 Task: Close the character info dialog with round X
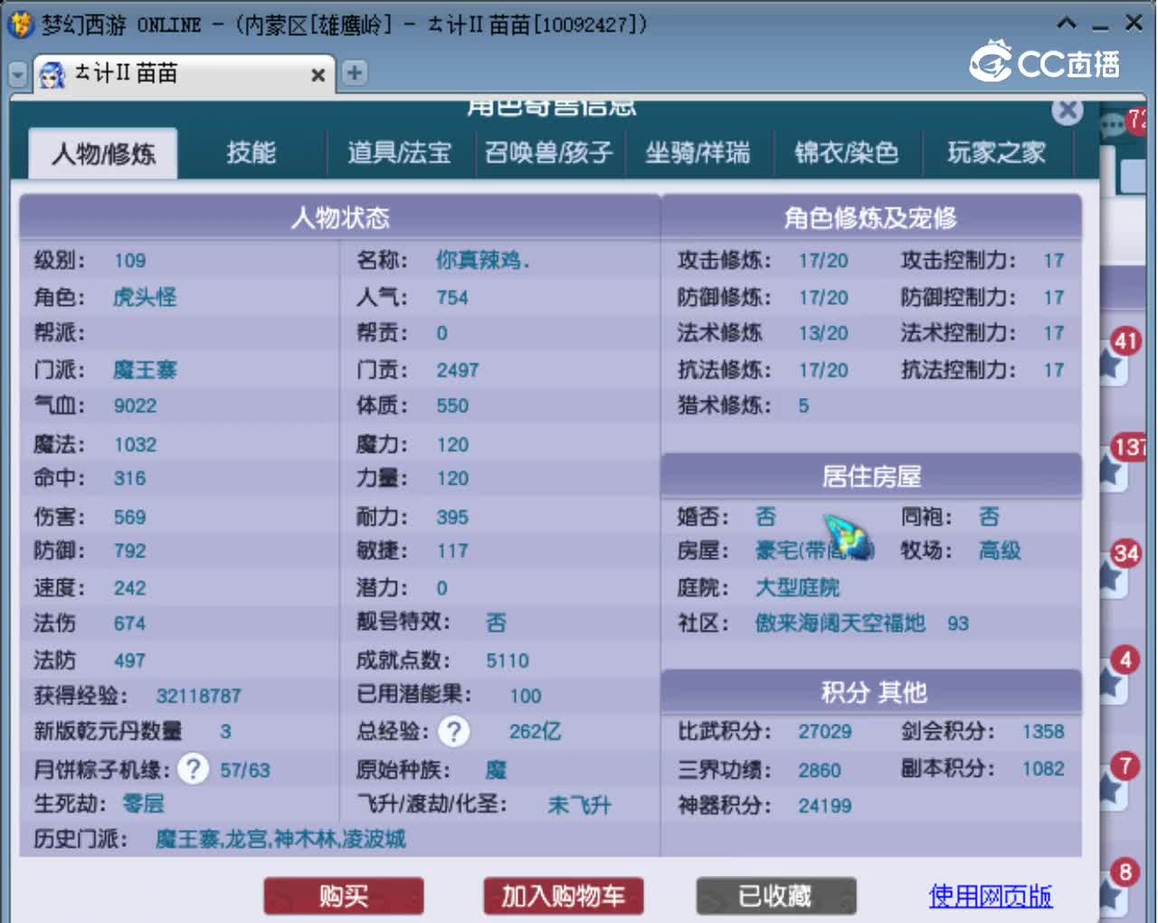tap(1068, 110)
